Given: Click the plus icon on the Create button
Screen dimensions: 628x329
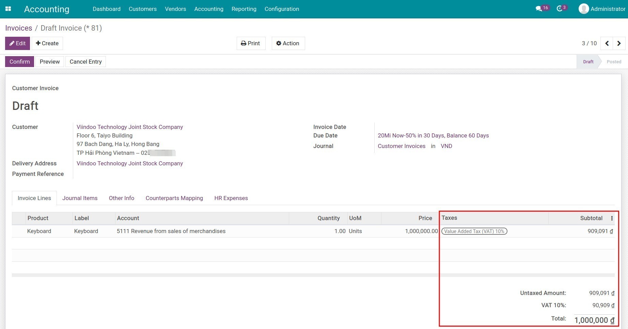Looking at the screenshot, I should click(38, 43).
